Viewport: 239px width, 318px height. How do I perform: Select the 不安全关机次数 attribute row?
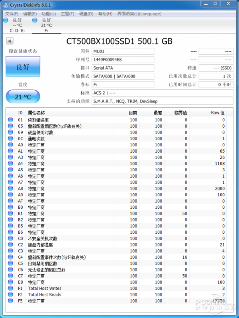(116, 238)
